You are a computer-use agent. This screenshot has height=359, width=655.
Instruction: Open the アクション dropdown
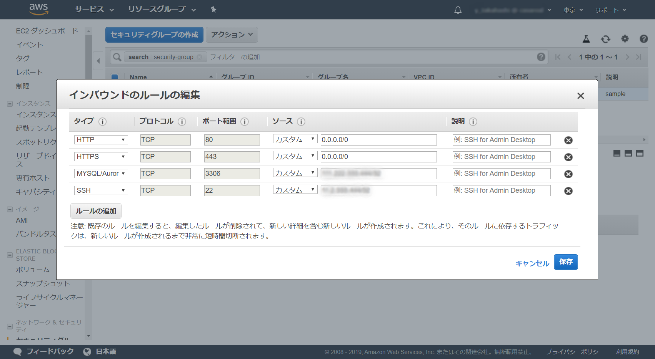pyautogui.click(x=232, y=35)
